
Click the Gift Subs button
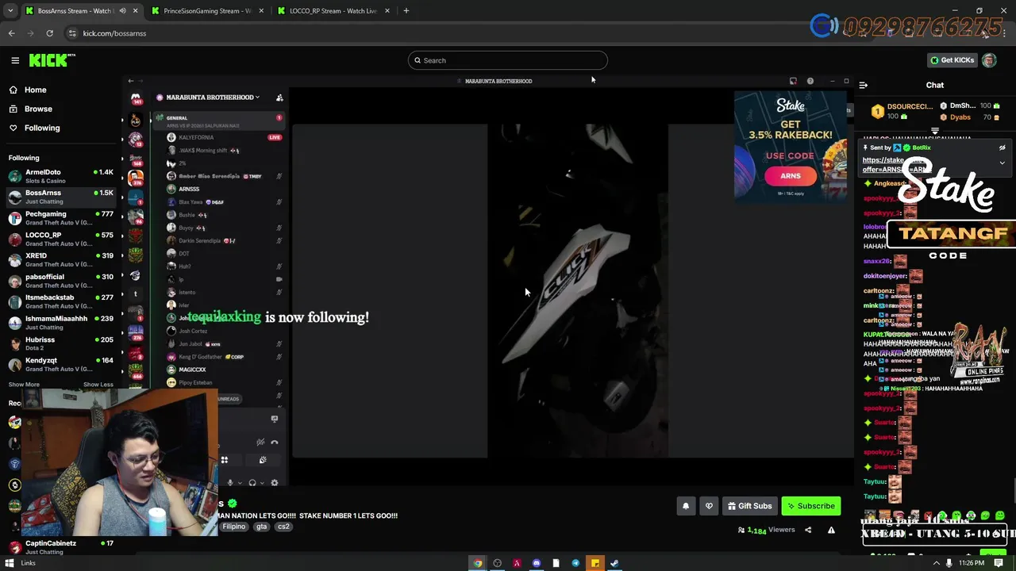pyautogui.click(x=750, y=506)
